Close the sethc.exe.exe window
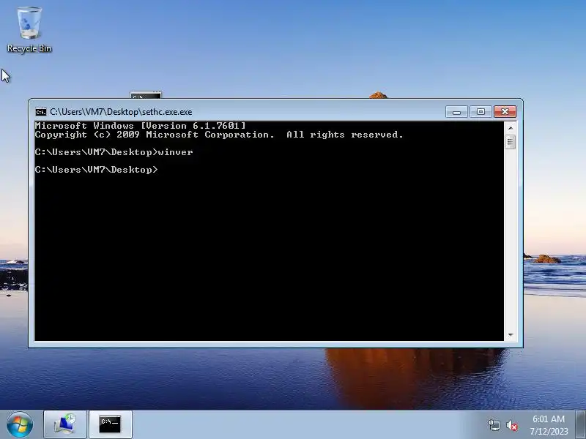Screen dimensions: 586x439 (x=505, y=112)
